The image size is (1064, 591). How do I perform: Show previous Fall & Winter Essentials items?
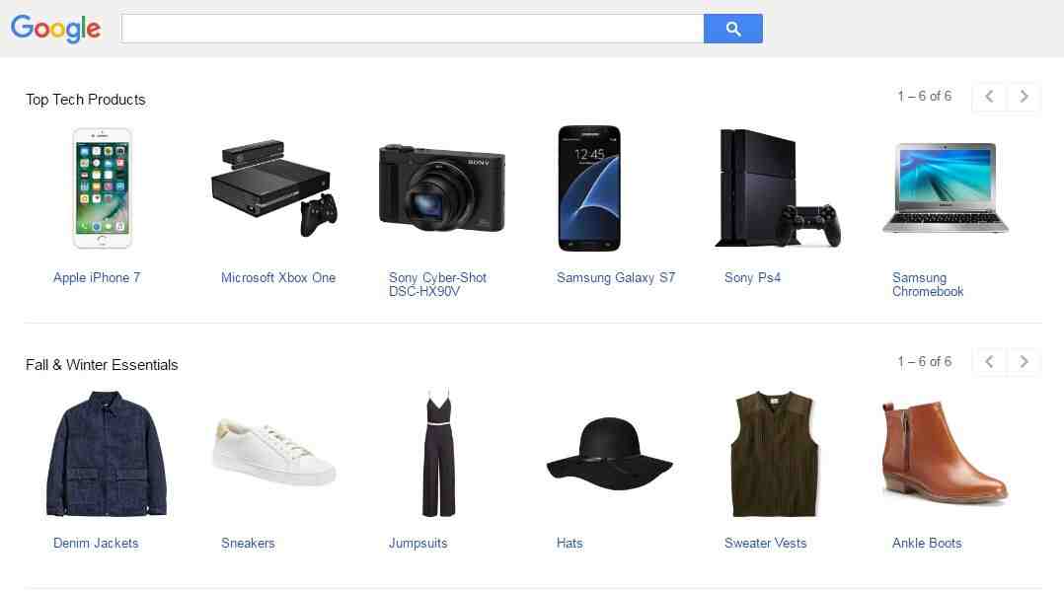(989, 362)
